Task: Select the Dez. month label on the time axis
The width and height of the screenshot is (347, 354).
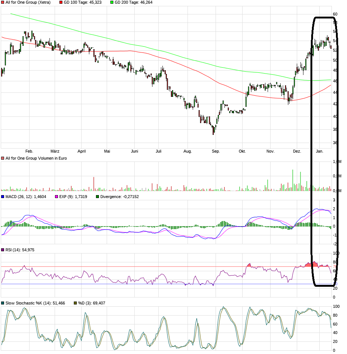Action: point(297,151)
